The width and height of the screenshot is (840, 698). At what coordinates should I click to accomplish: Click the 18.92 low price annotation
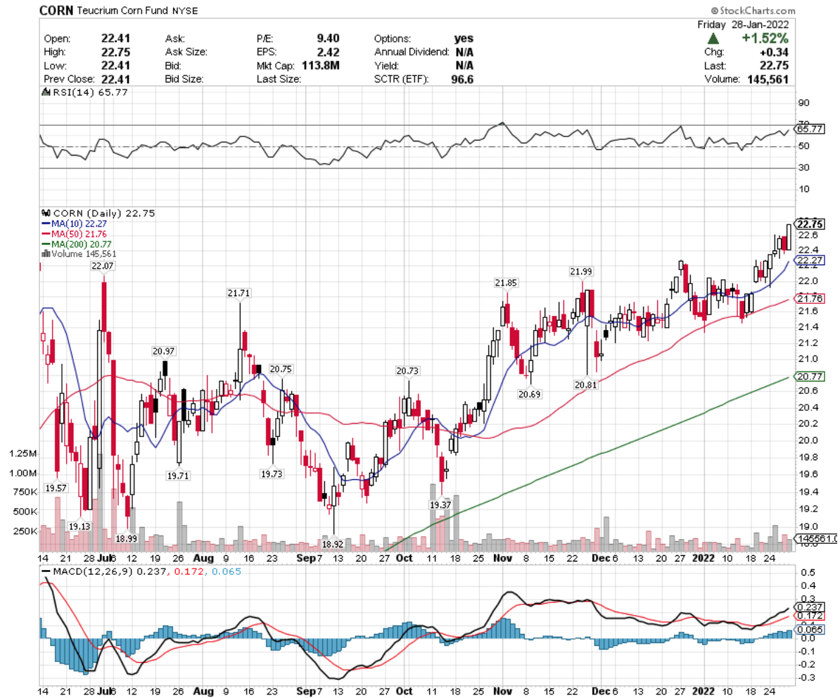coord(333,545)
